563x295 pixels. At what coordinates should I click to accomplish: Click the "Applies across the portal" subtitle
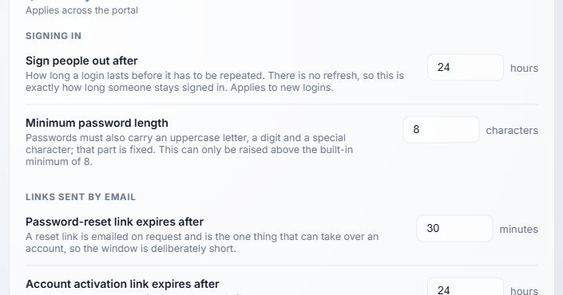point(82,10)
